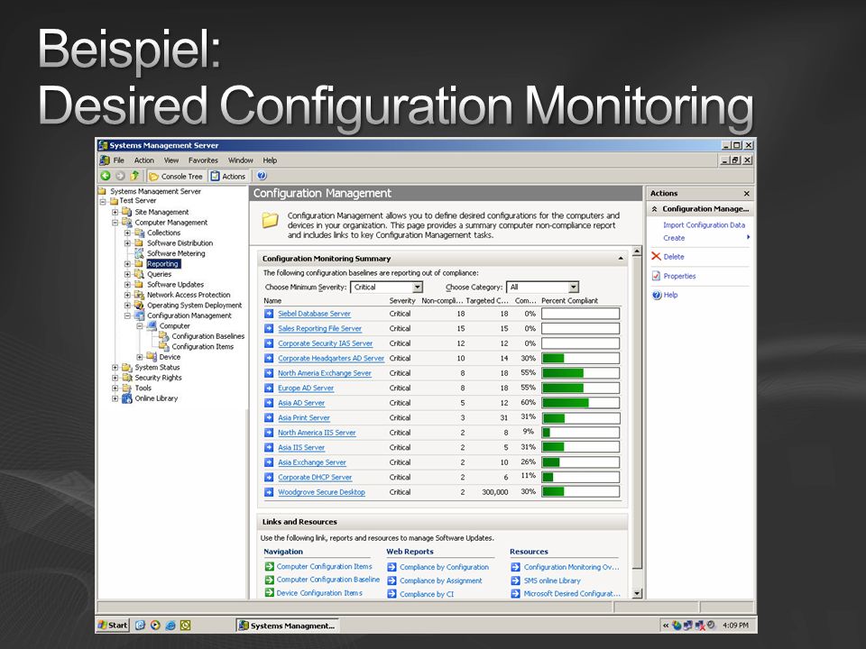Image resolution: width=866 pixels, height=649 pixels.
Task: Click the Properties icon in Actions pane
Action: [x=656, y=276]
